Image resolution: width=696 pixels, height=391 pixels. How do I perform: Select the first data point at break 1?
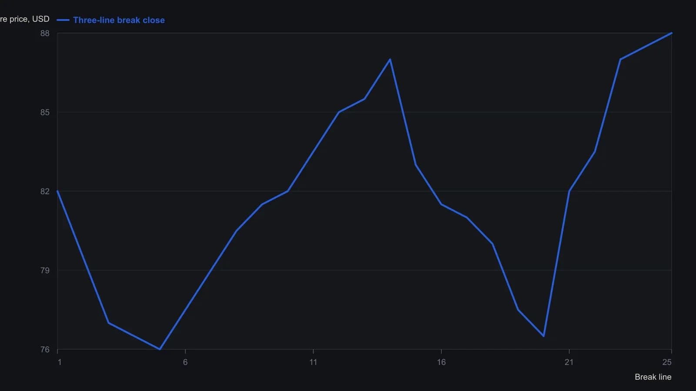tap(57, 191)
